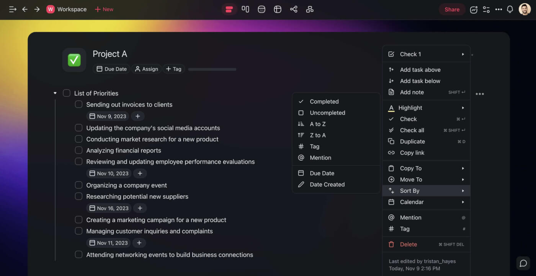Image resolution: width=536 pixels, height=276 pixels.
Task: Select the split board view icon
Action: [x=245, y=9]
